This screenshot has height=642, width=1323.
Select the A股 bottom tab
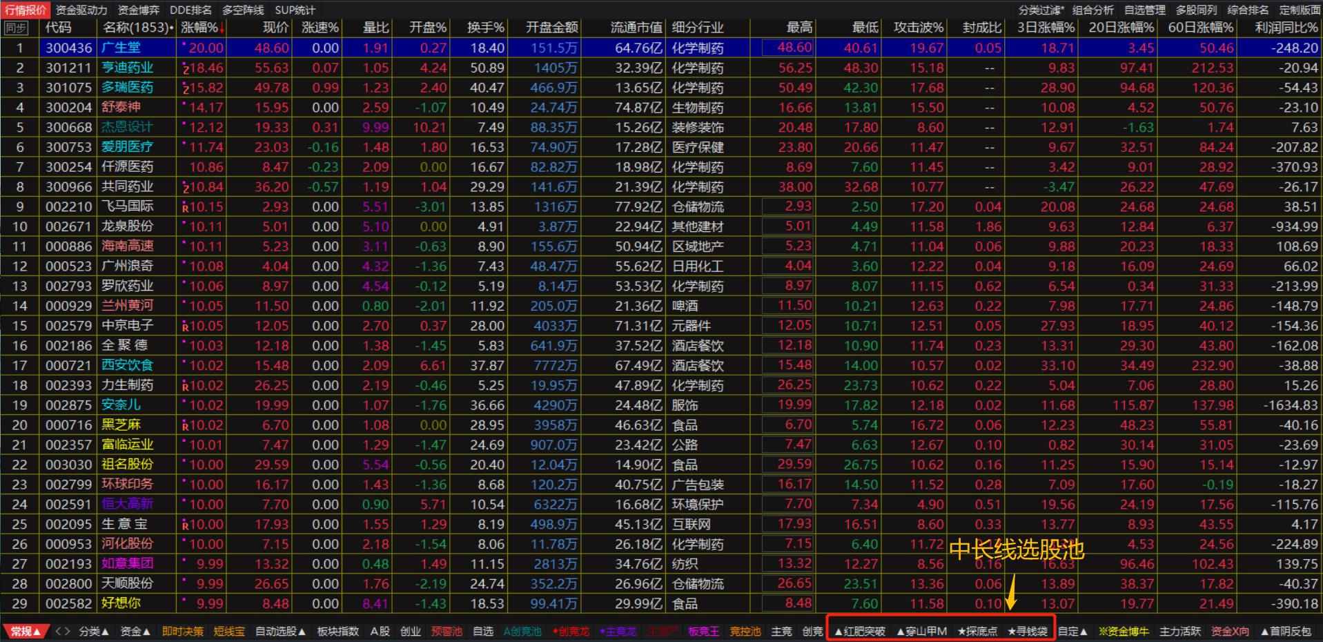click(380, 631)
